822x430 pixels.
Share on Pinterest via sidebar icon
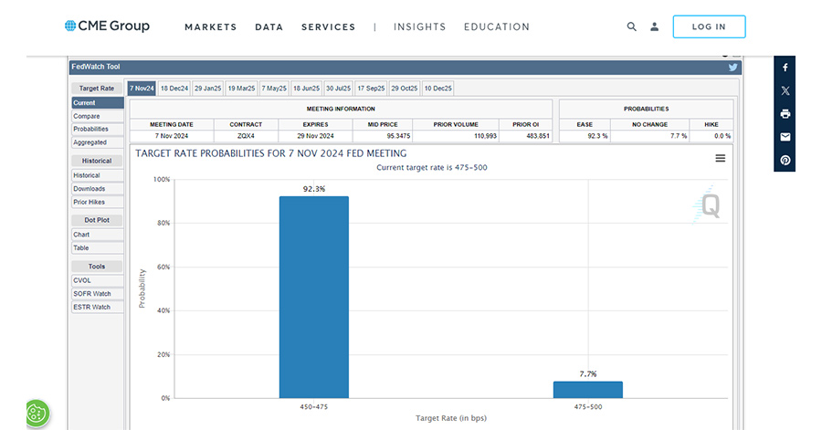coord(785,161)
